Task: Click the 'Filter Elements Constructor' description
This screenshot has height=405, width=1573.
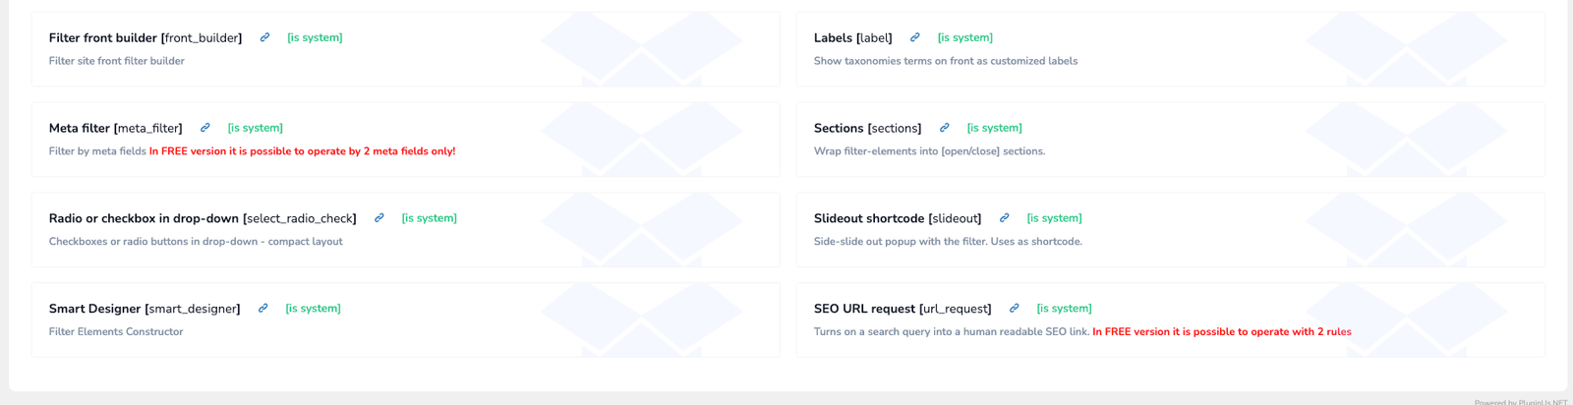Action: tap(116, 332)
